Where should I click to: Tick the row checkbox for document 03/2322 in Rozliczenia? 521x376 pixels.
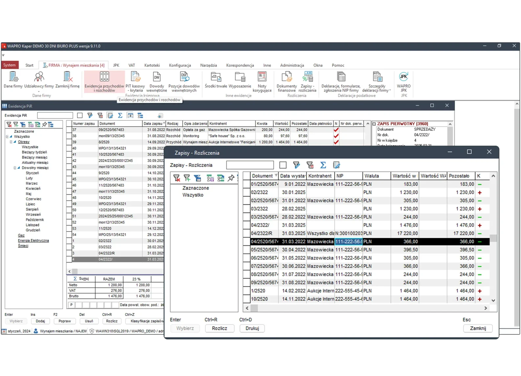coord(246,209)
